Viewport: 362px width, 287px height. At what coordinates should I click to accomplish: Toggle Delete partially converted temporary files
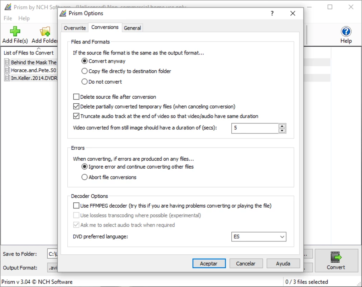pos(76,107)
